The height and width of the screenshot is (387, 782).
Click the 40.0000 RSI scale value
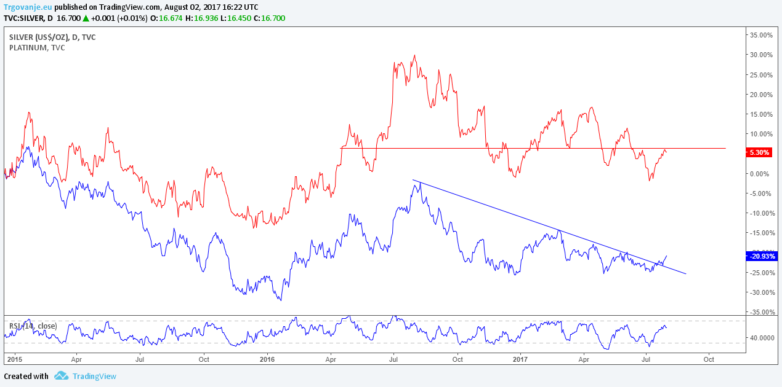(x=761, y=338)
